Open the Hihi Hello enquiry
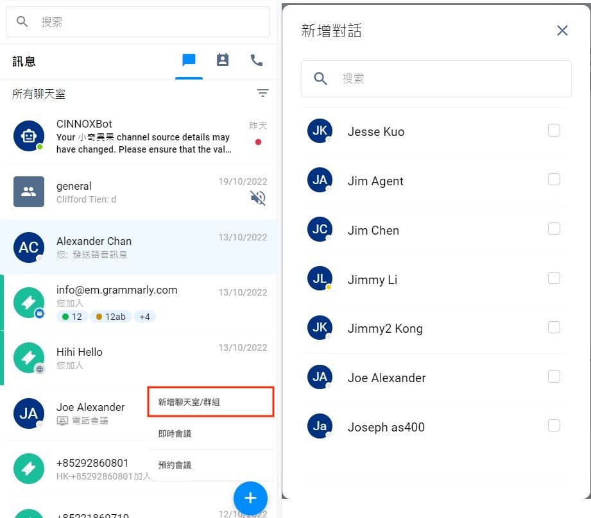The height and width of the screenshot is (518, 591). [x=139, y=358]
